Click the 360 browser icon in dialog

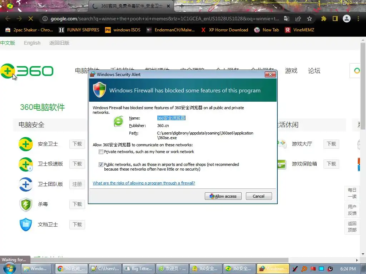tap(118, 121)
